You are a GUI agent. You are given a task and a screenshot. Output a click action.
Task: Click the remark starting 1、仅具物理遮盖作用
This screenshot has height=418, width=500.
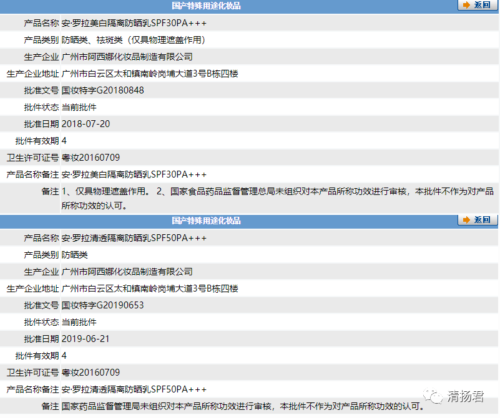point(277,199)
